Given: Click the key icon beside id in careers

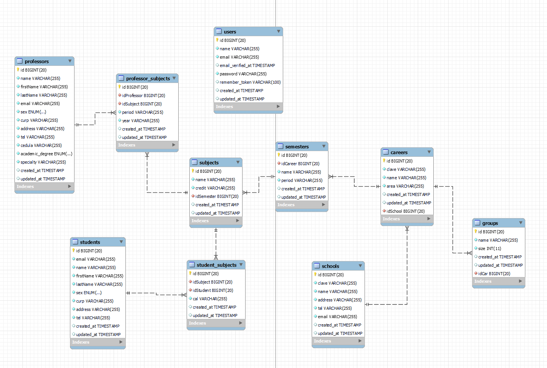Looking at the screenshot, I should click(385, 161).
